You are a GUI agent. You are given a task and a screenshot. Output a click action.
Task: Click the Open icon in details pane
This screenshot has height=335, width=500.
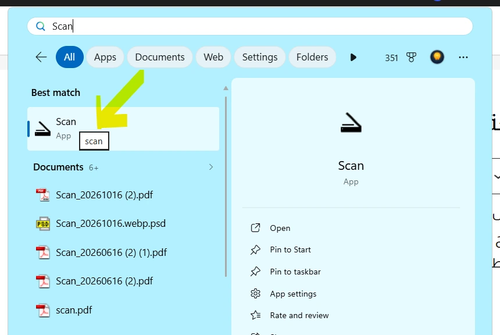pos(255,228)
